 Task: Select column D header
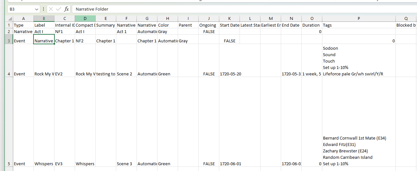click(85, 19)
